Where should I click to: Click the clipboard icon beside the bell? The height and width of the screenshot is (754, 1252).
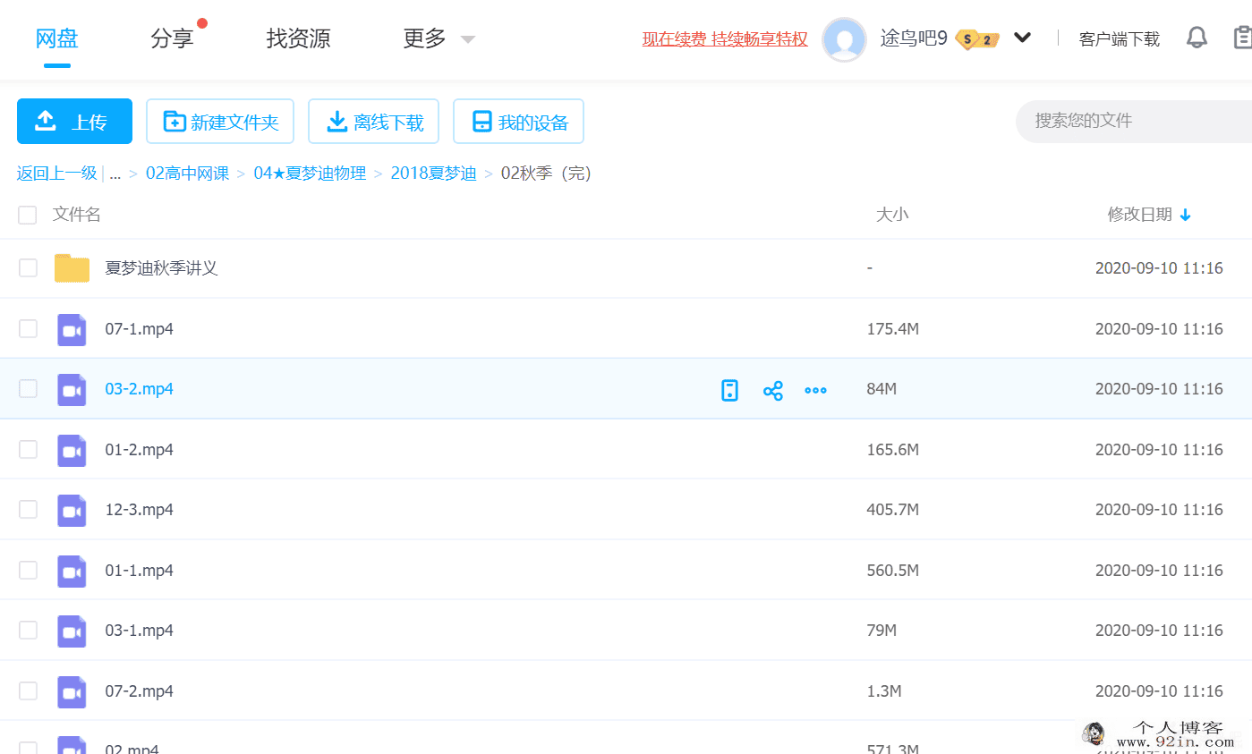(1242, 38)
